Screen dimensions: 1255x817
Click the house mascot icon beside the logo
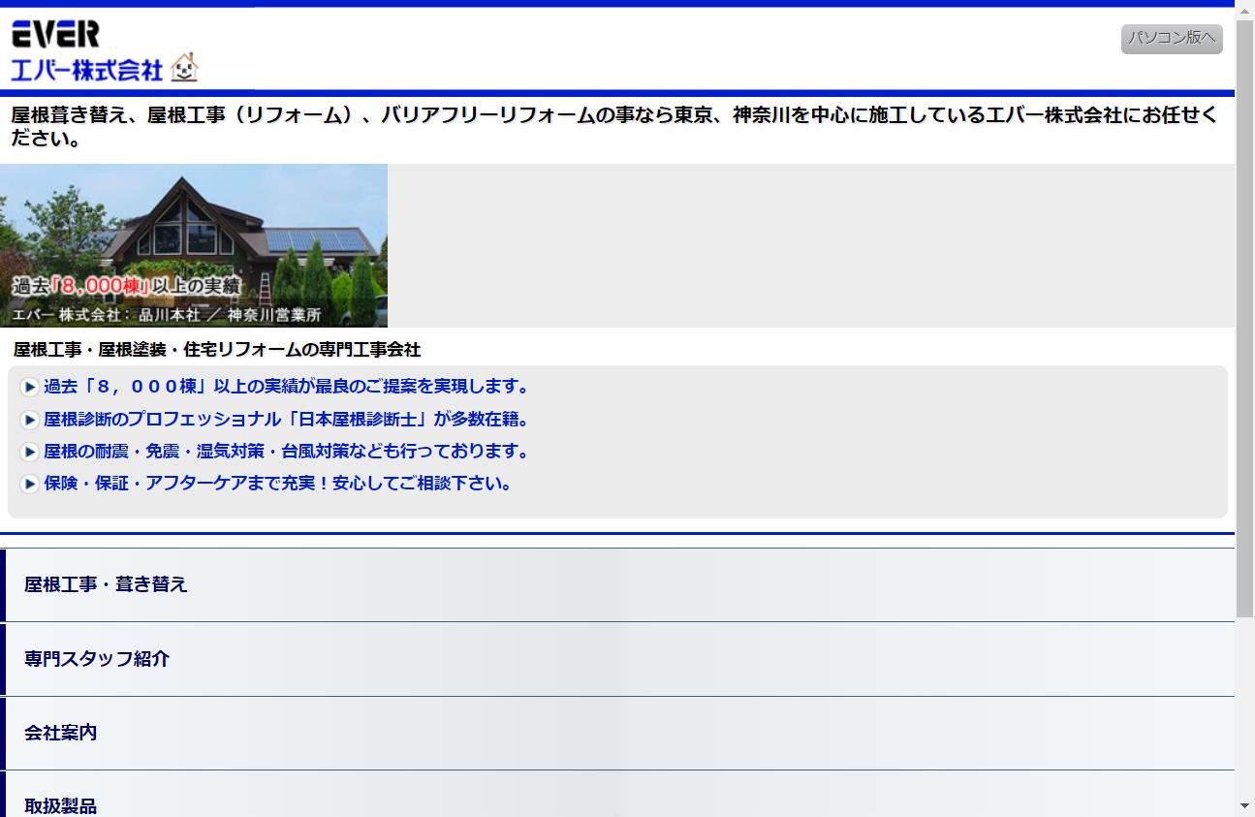(184, 67)
